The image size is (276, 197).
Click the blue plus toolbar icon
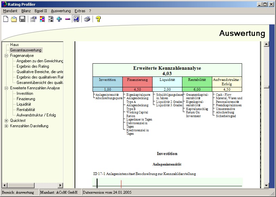(x=59, y=19)
